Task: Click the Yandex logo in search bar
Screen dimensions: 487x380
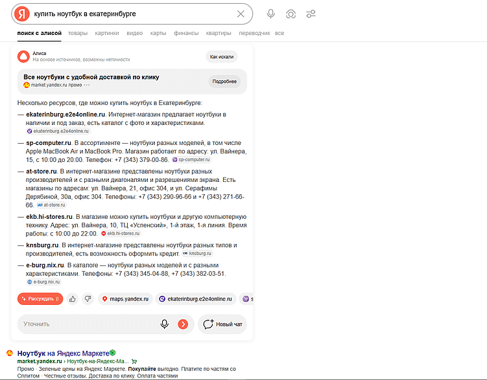Action: point(22,14)
